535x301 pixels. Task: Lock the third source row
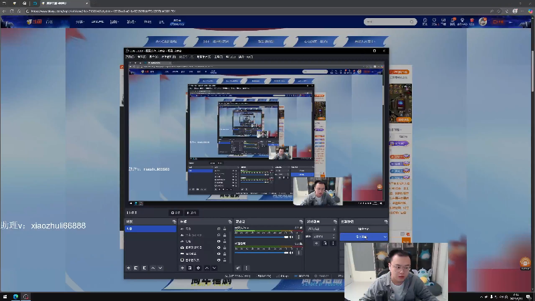[x=225, y=241]
